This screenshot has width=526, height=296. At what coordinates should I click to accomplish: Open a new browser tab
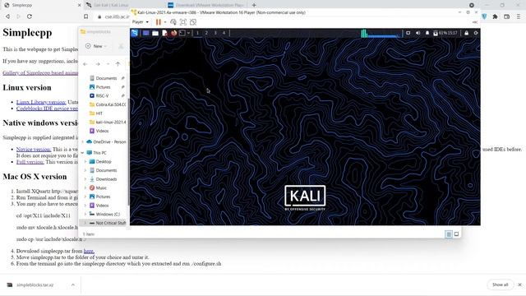pyautogui.click(x=254, y=5)
